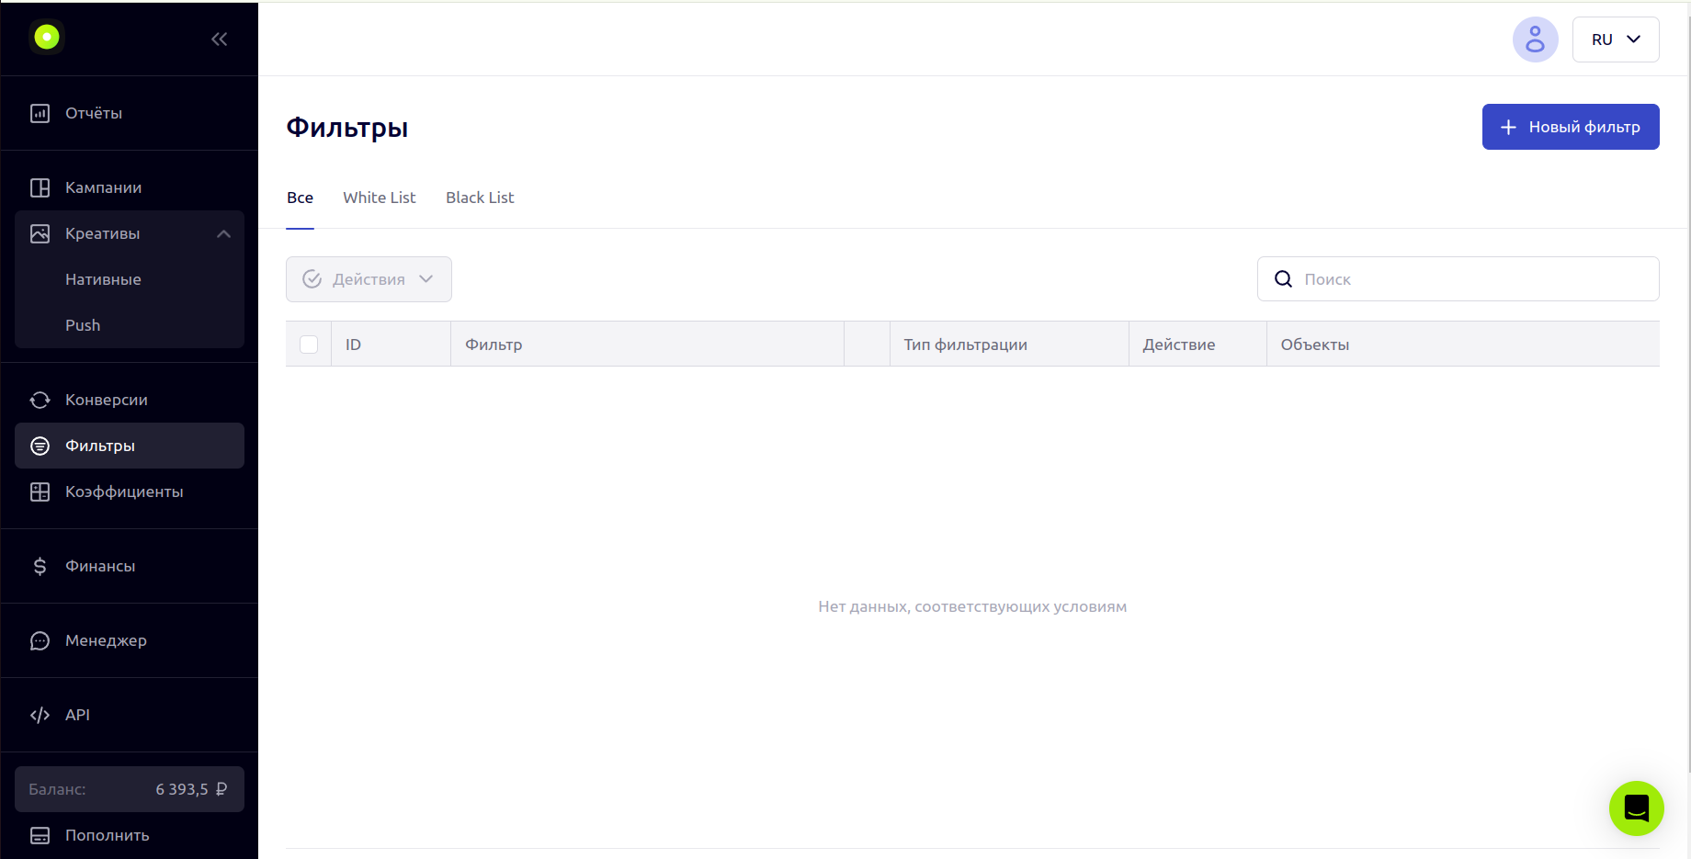Click Пополнить to top up balance
Screen dimensions: 1691x859
click(x=130, y=835)
